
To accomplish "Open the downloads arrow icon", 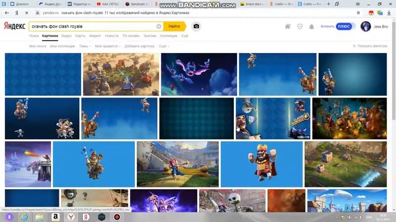I will pos(389,13).
